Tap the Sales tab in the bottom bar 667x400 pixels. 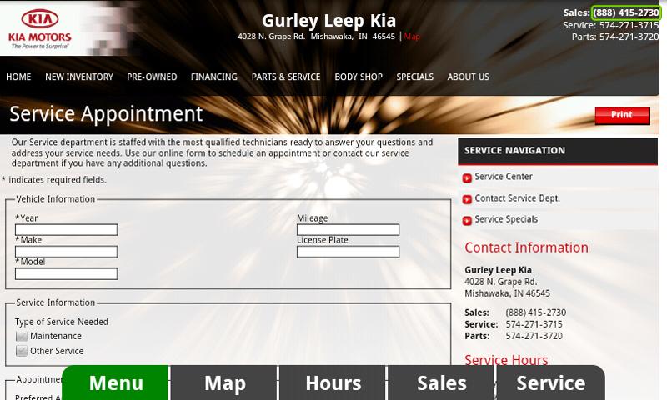(442, 382)
